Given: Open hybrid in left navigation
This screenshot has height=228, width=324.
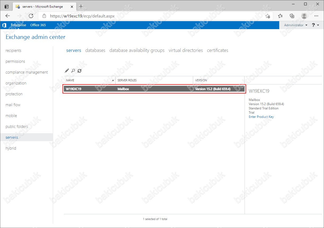Looking at the screenshot, I should pos(11,148).
